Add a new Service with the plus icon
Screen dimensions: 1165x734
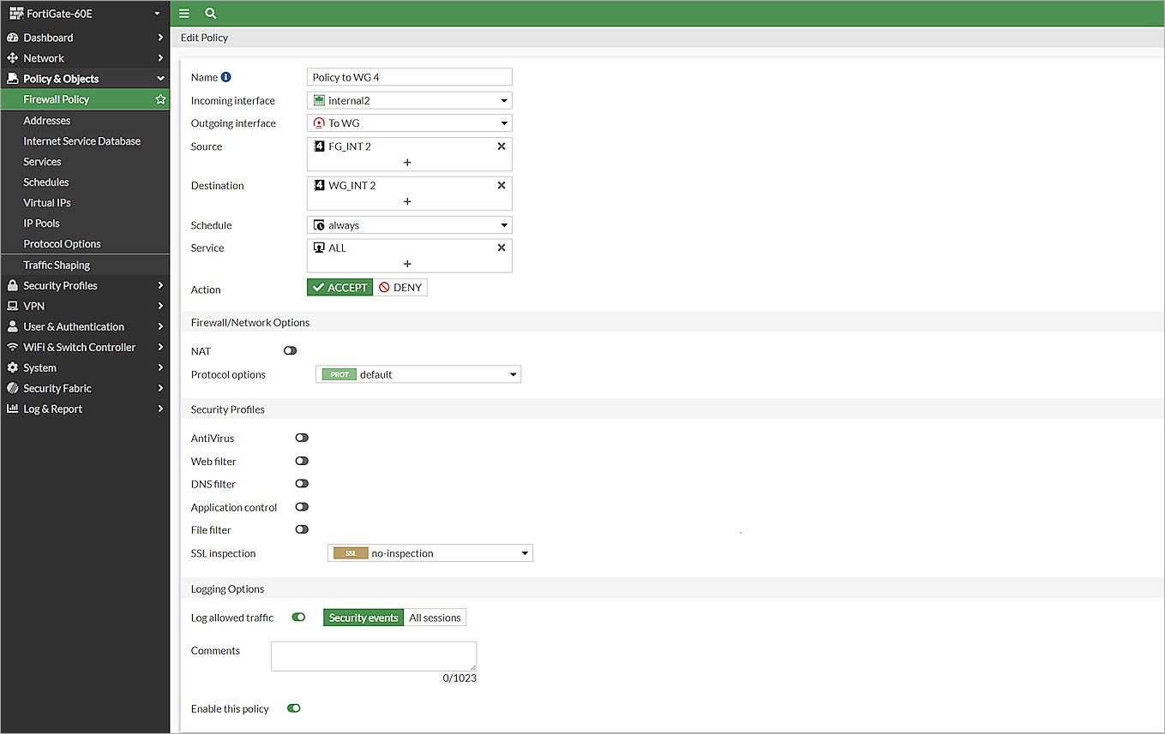tap(408, 264)
